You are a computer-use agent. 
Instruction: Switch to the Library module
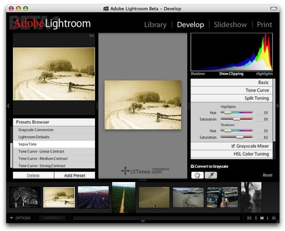155,24
